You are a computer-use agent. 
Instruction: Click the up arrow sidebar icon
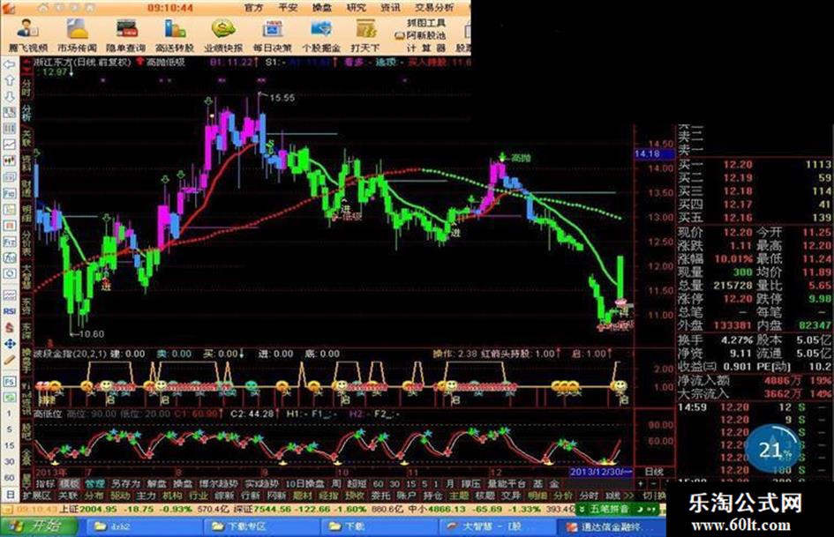coord(10,80)
